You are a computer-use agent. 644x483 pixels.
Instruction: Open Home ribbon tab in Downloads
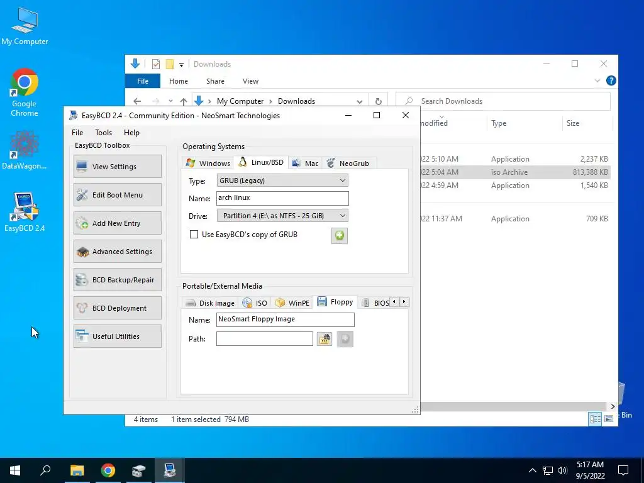178,81
